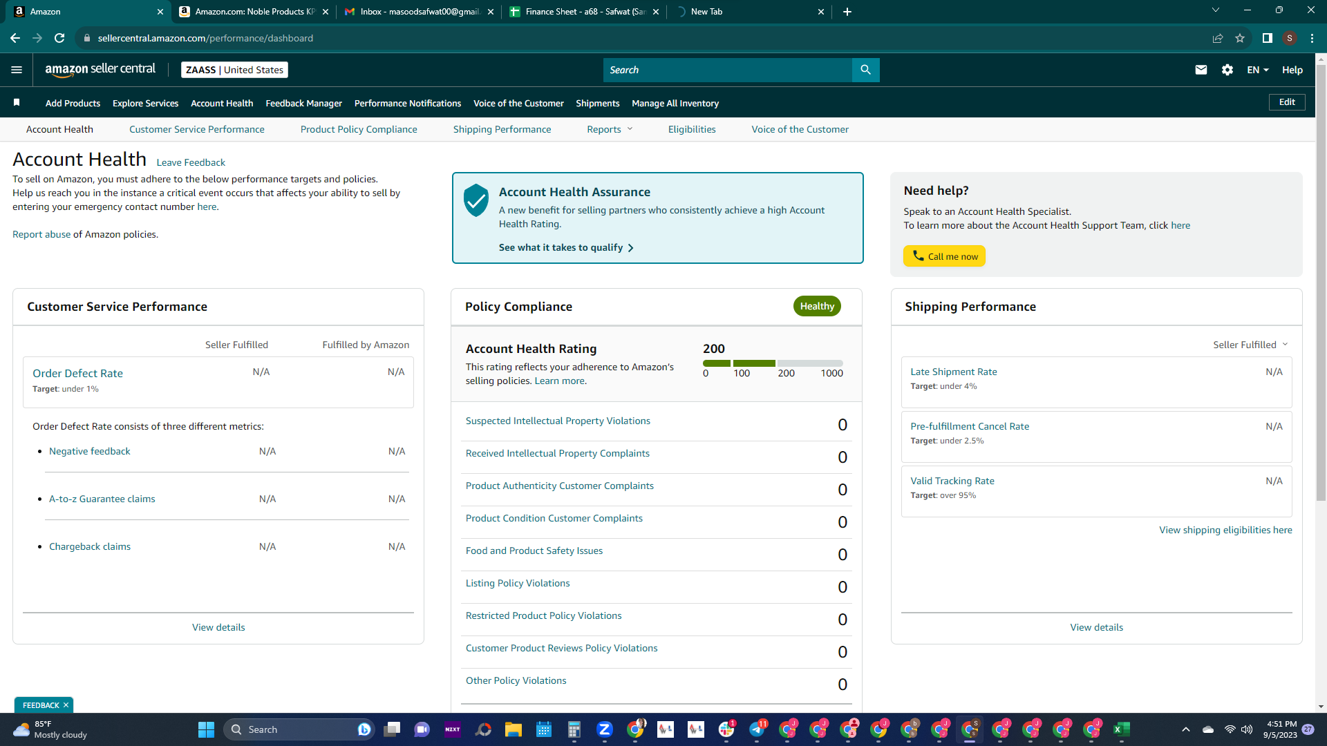Click the Account Health Assurance shield icon
Screen dimensions: 1327x746
pos(476,200)
